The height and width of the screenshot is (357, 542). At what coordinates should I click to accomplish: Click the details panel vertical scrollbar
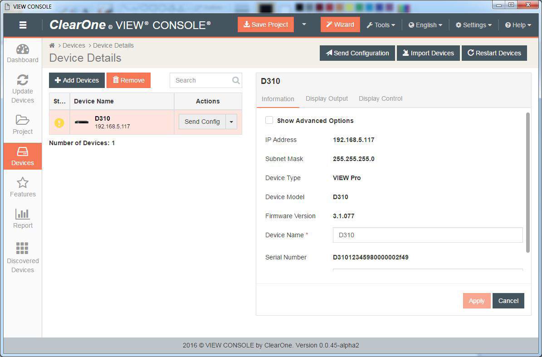(x=528, y=182)
